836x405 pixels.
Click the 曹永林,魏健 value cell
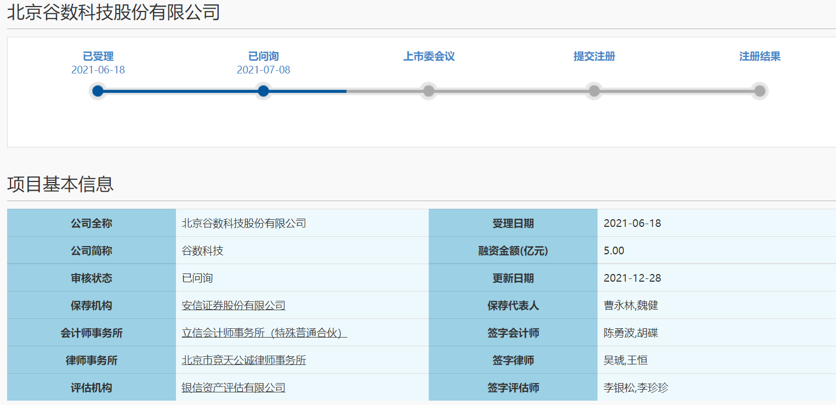coord(716,305)
